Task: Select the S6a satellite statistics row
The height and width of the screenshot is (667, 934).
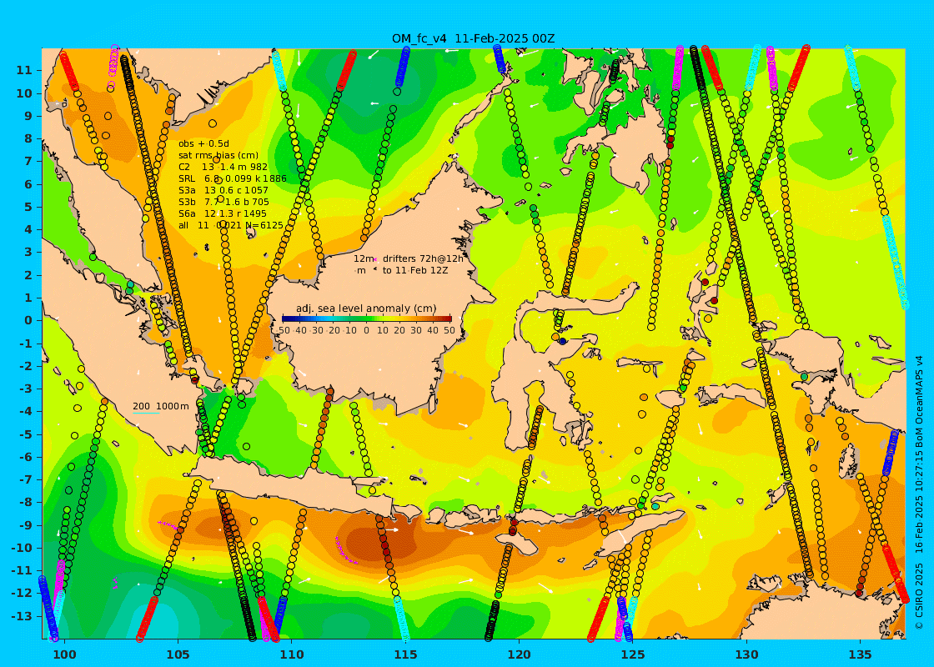Action: [222, 213]
